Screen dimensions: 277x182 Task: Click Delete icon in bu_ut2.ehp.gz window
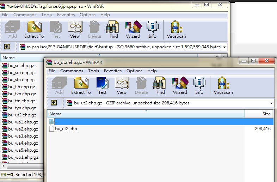[141, 86]
